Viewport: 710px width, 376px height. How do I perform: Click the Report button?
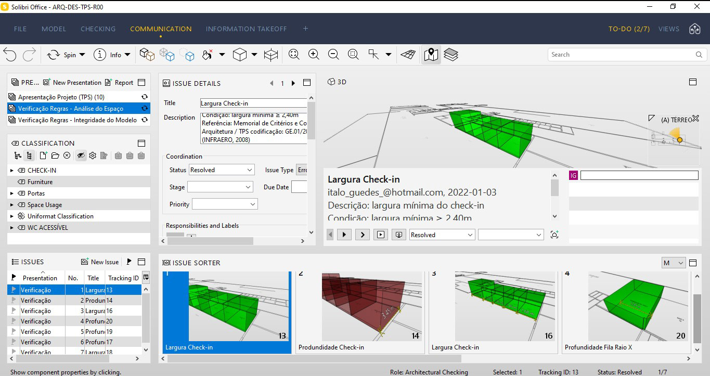click(119, 82)
